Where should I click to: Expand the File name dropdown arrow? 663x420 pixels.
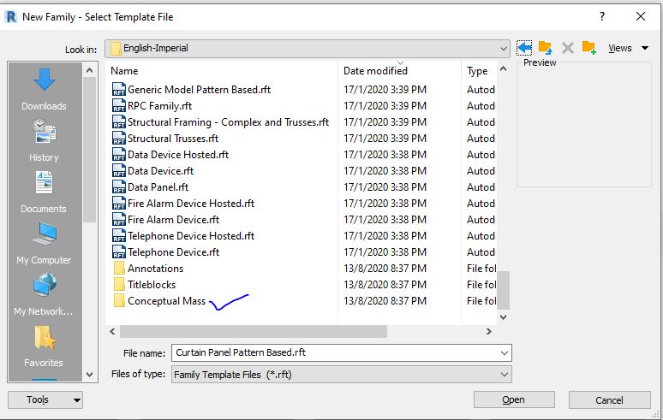coord(504,353)
